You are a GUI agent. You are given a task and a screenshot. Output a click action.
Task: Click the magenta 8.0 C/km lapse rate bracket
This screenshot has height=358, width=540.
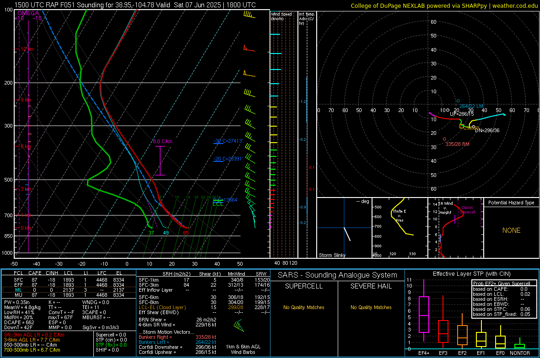tap(160, 161)
